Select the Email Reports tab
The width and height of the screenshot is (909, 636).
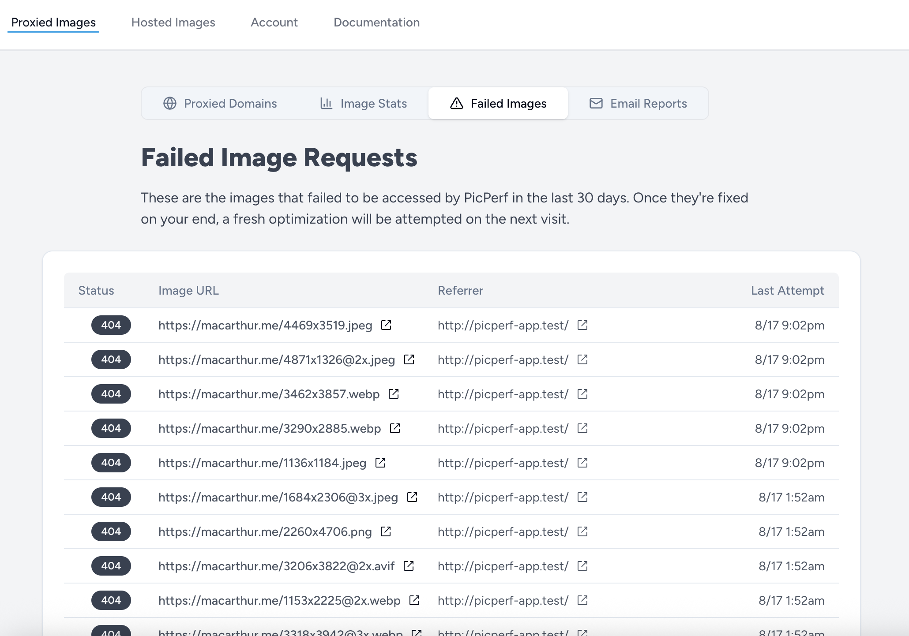(638, 103)
